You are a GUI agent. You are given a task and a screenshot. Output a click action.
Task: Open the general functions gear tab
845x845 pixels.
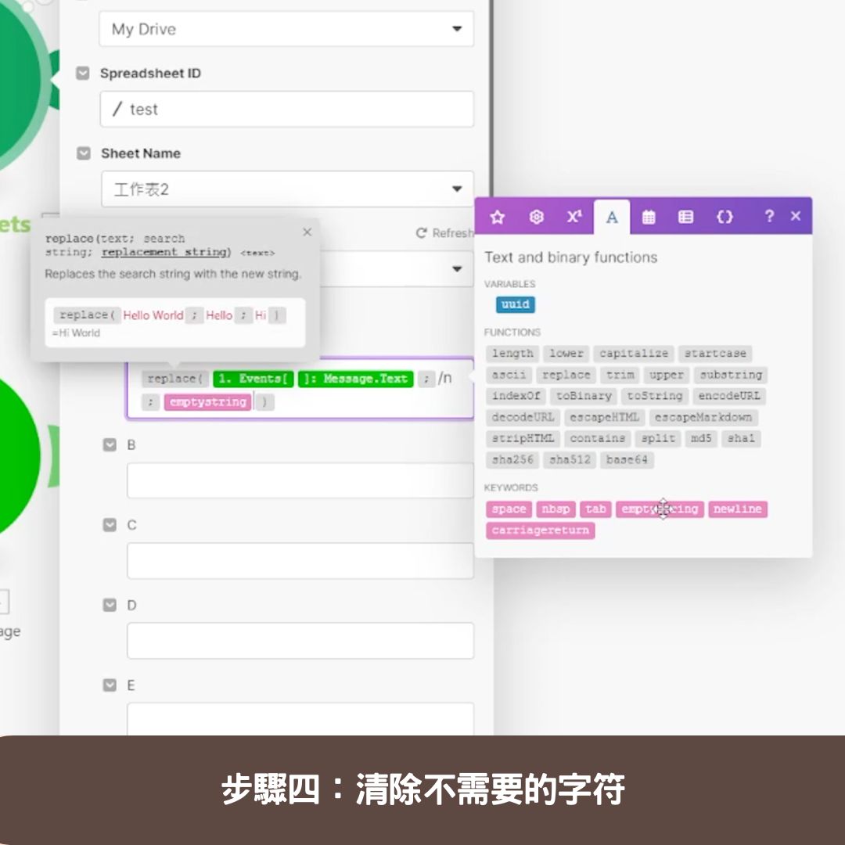pos(536,217)
